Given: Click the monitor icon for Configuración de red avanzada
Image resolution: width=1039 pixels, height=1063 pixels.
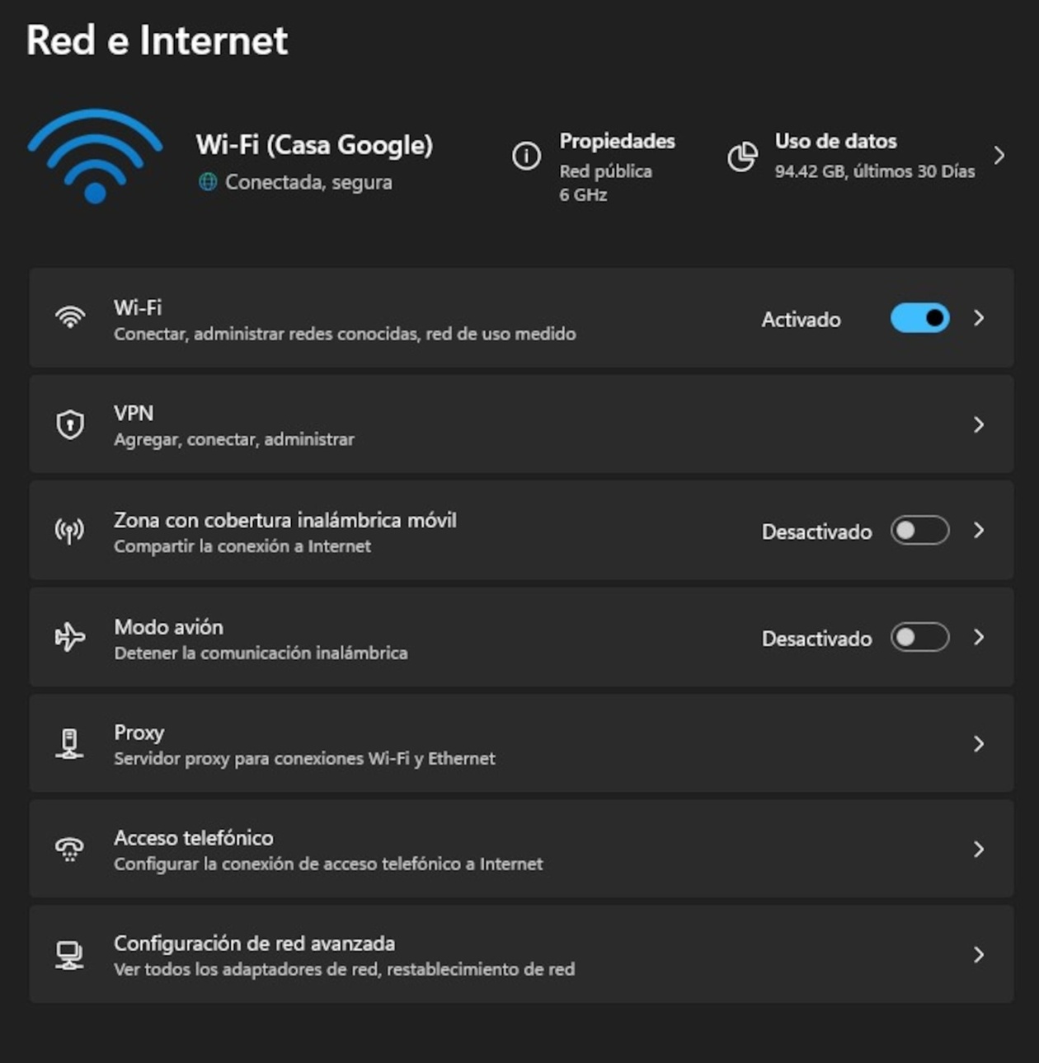Looking at the screenshot, I should (72, 954).
